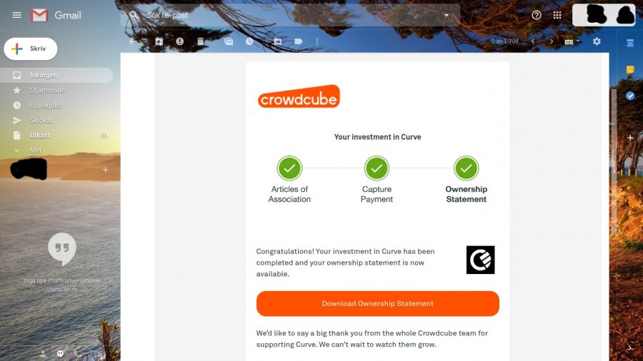Click Download Ownership Statement button
Image resolution: width=643 pixels, height=361 pixels.
tap(378, 304)
